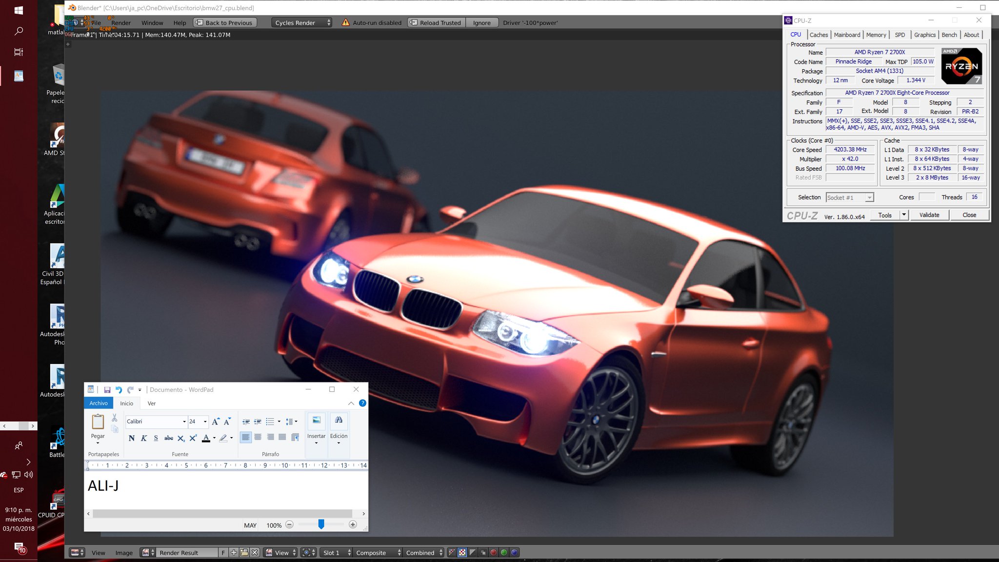Image resolution: width=999 pixels, height=562 pixels.
Task: Open font size 24 dropdown
Action: pyautogui.click(x=205, y=421)
